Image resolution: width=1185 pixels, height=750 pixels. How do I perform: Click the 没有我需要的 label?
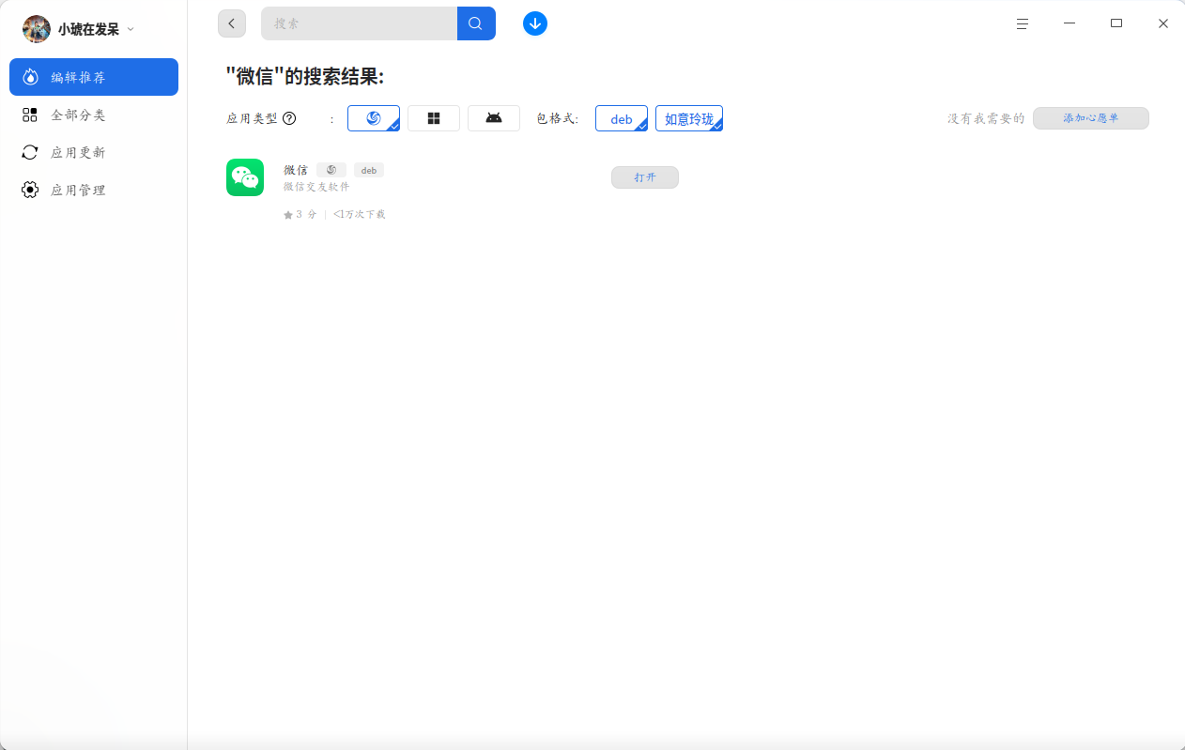point(986,118)
